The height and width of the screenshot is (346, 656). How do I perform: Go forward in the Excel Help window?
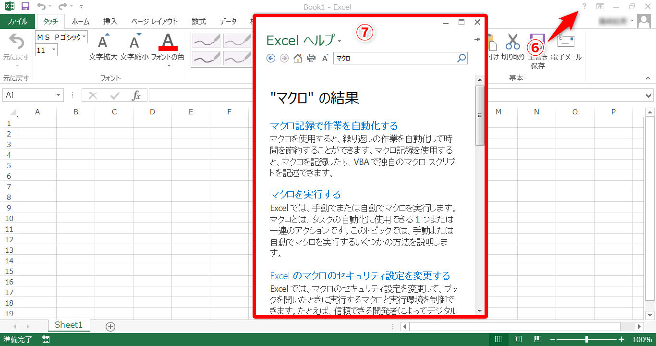(x=284, y=58)
